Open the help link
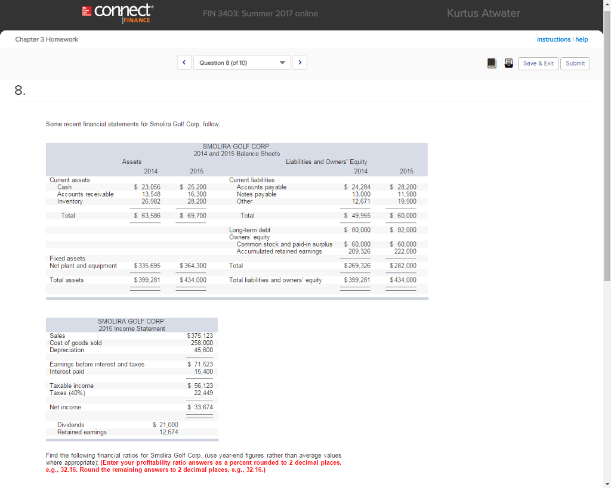Screen dimensions: 611x488 pos(582,39)
